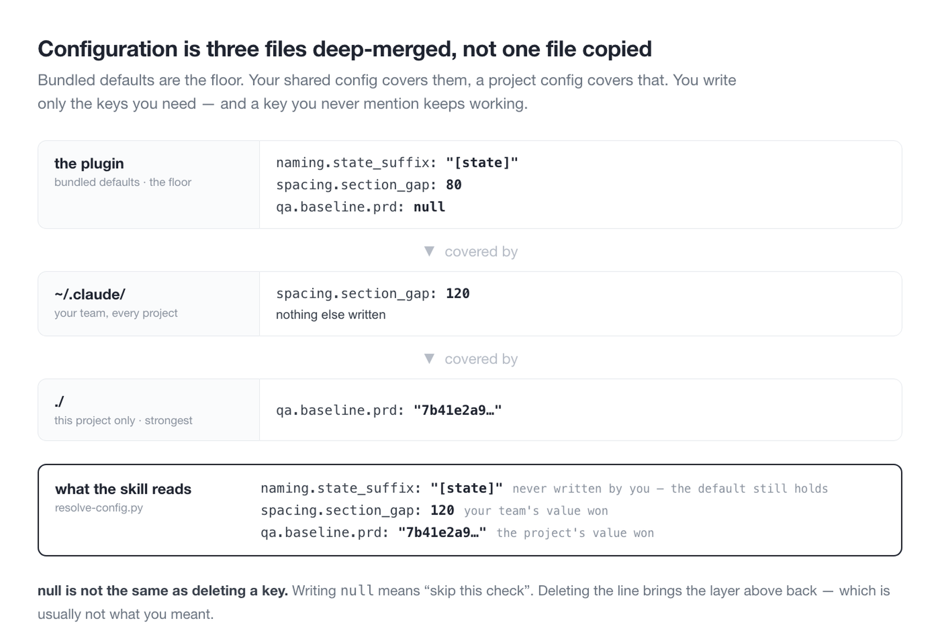Select the ./ project "qa.baseline.prd: 7b41e2a9…" line

(389, 410)
